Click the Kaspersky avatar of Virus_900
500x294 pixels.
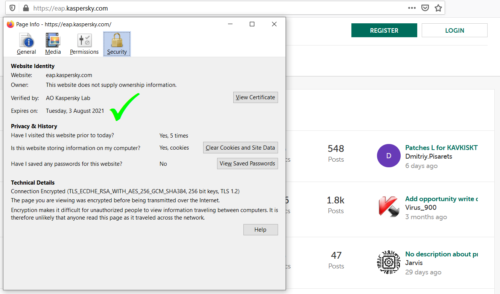389,206
